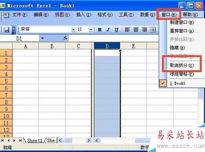
Task: Go to previous sheet tab arrow
Action: click(9, 140)
